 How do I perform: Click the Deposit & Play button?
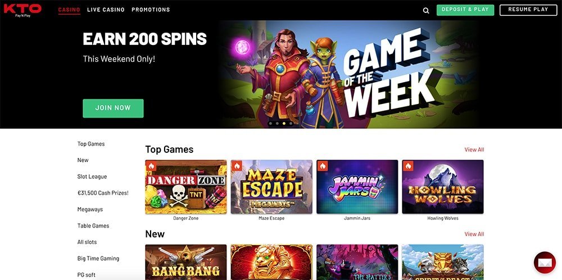[x=465, y=10]
